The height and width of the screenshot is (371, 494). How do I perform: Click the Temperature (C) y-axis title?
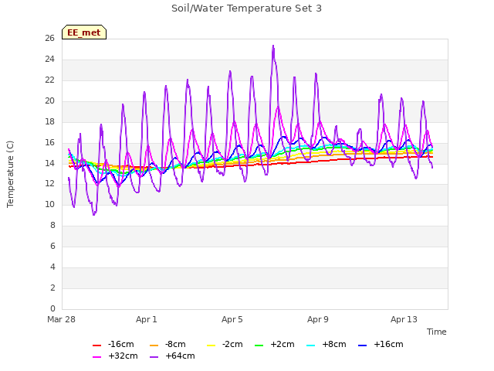[10, 174]
